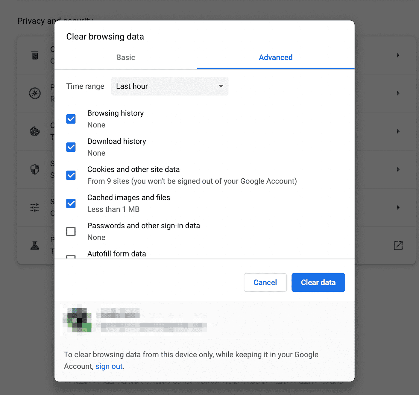Click the sign out link
This screenshot has height=395, width=419.
coord(109,366)
